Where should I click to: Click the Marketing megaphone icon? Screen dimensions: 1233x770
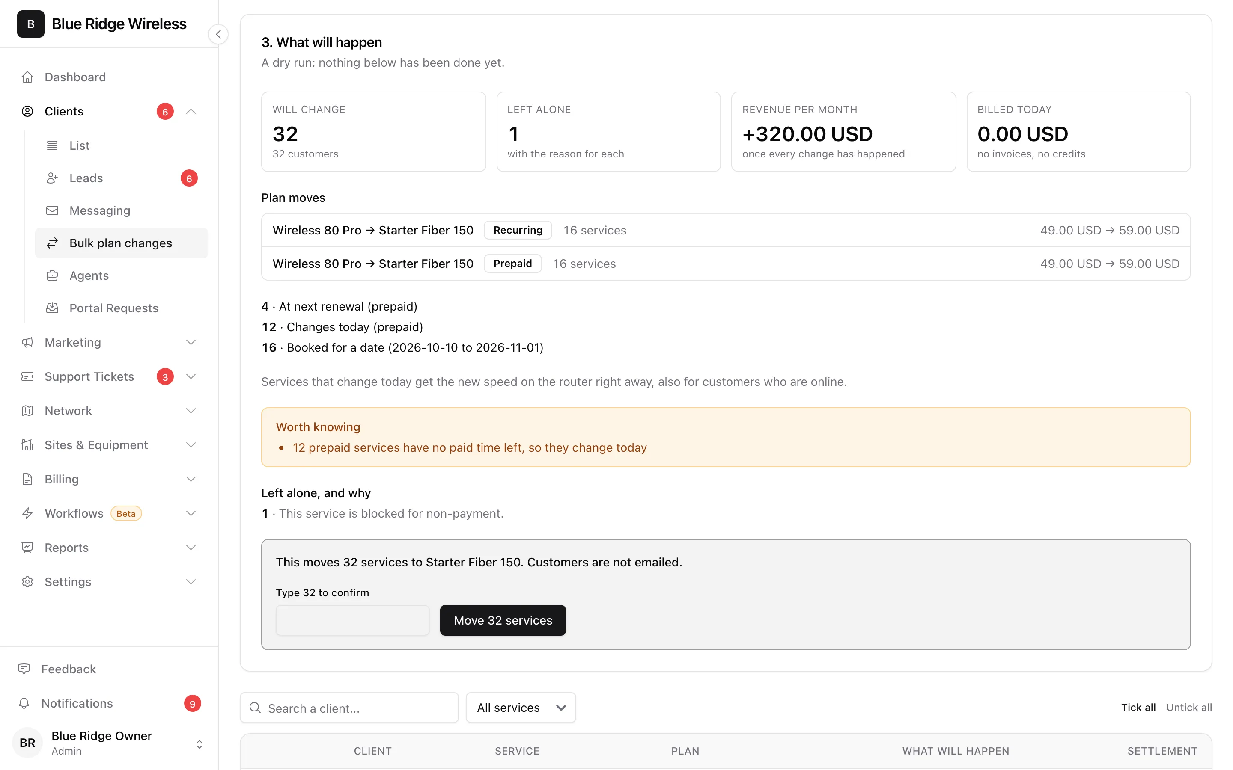[x=27, y=342]
